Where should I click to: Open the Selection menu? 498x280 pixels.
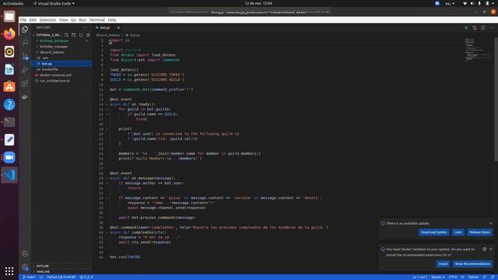point(47,20)
